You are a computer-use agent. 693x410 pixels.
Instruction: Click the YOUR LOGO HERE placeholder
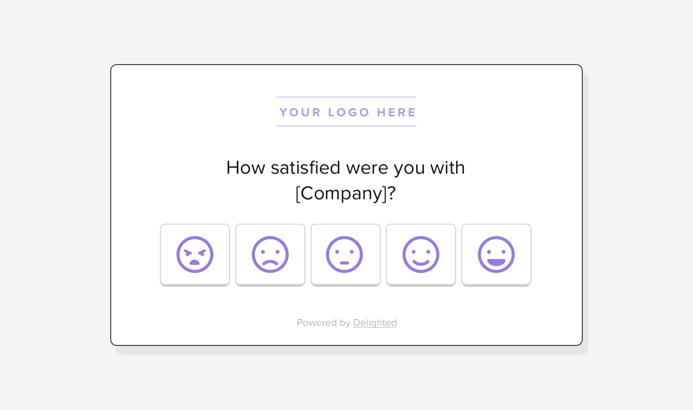coord(346,112)
